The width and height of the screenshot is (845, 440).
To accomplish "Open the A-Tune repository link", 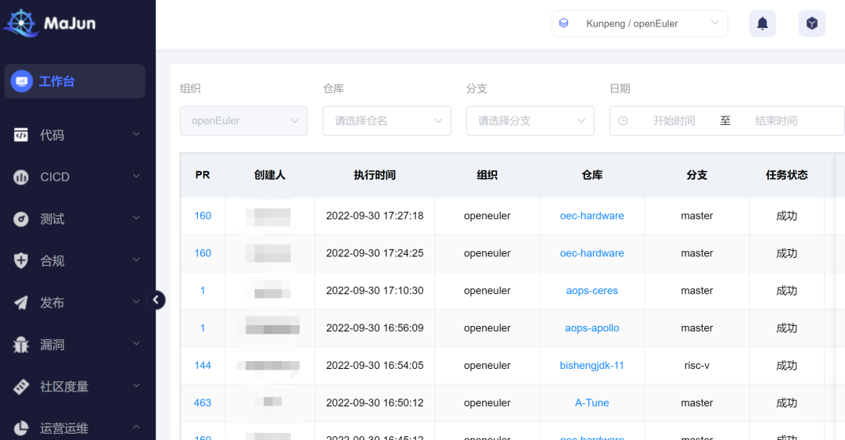I will coord(591,402).
